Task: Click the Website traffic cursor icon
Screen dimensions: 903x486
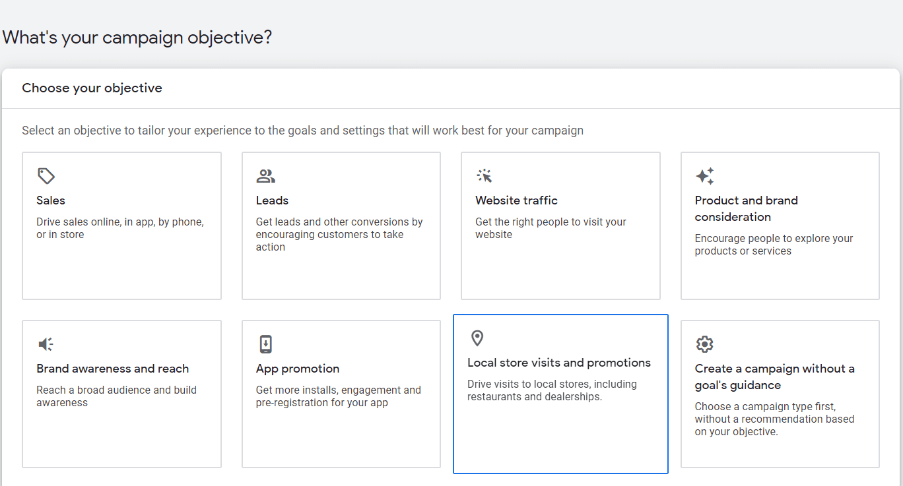Action: click(x=485, y=175)
